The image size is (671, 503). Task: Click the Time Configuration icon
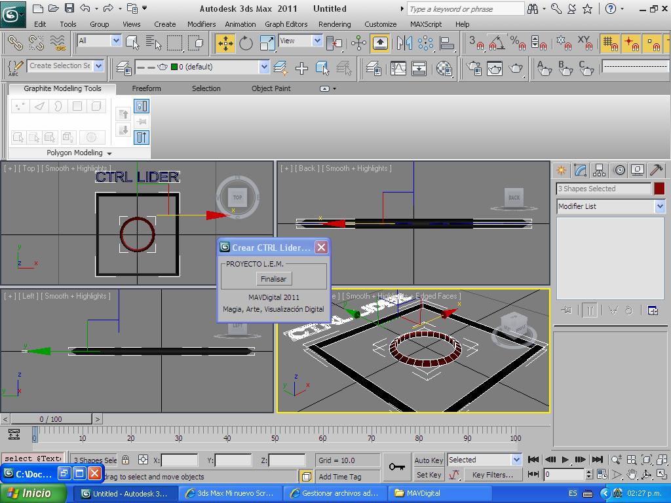[602, 474]
